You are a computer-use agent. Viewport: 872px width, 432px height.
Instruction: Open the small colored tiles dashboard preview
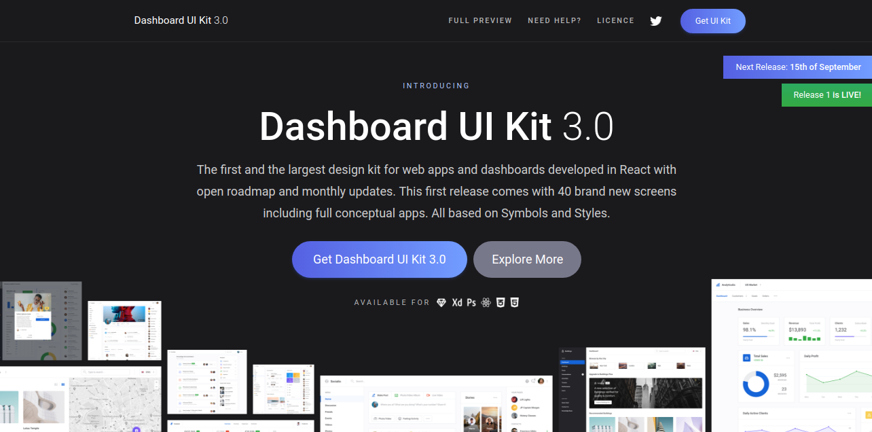pos(284,389)
